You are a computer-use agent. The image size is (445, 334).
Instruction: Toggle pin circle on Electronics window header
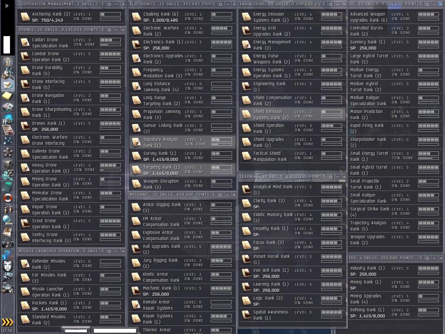point(220,4)
